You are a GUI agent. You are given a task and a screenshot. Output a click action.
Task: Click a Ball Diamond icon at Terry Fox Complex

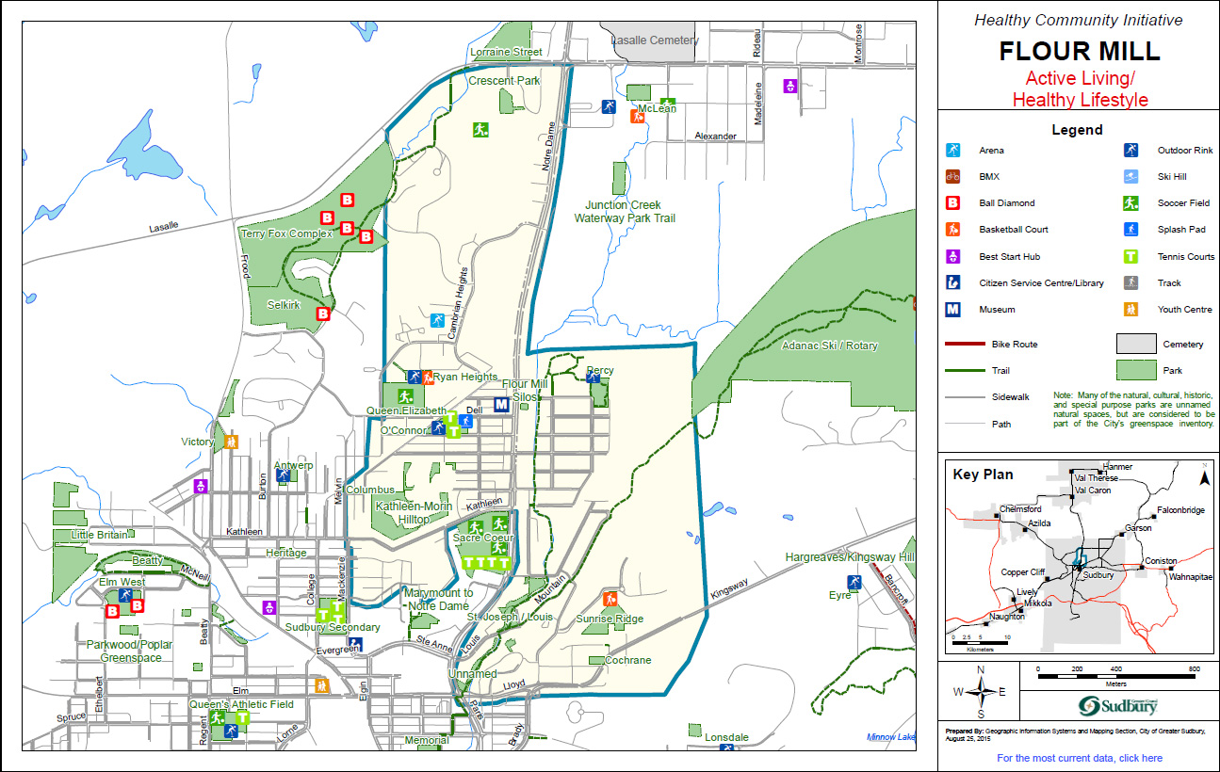(349, 201)
